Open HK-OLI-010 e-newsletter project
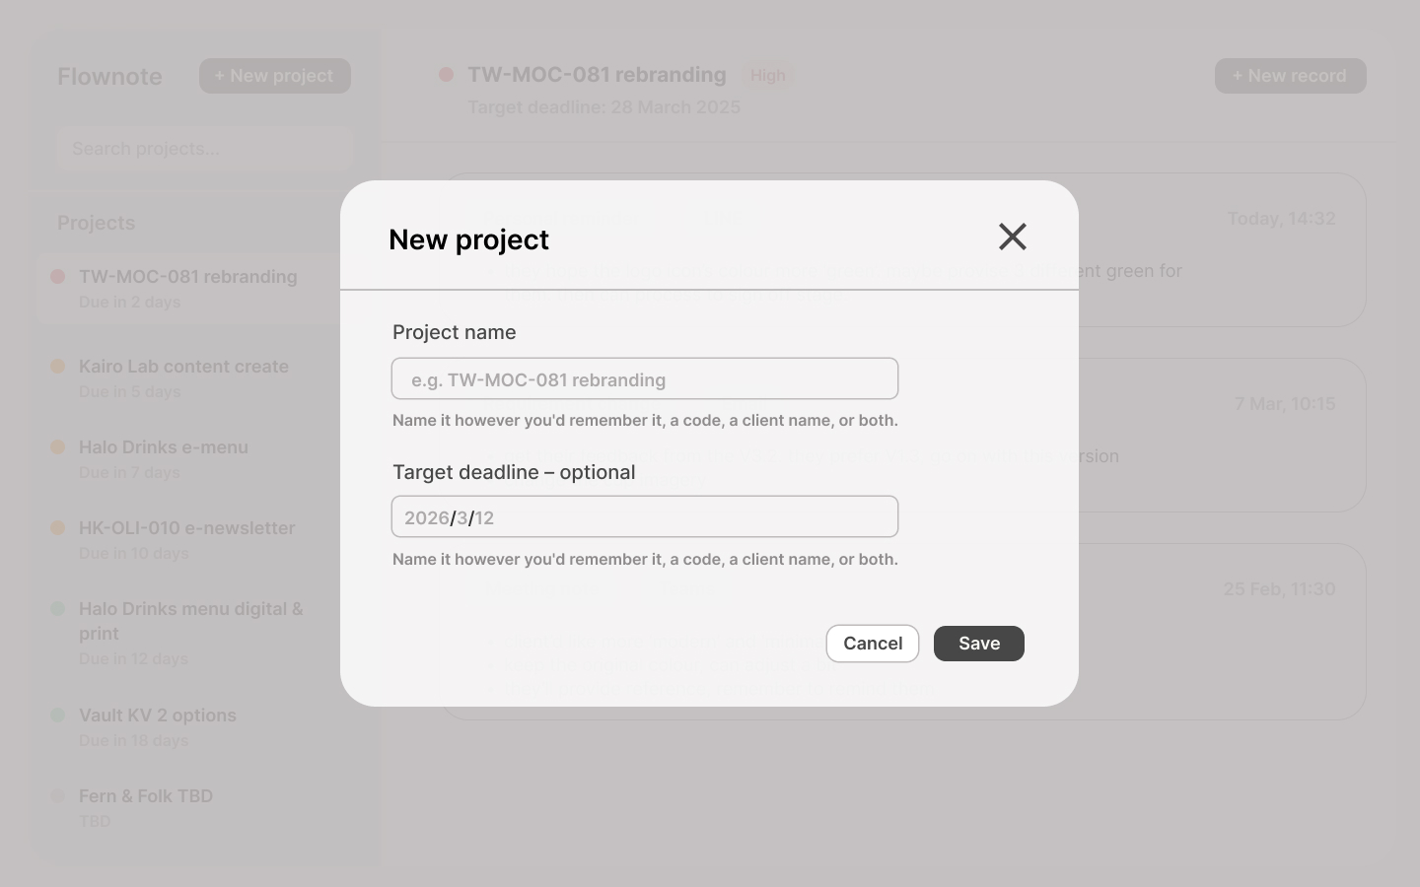This screenshot has width=1420, height=887. click(186, 529)
